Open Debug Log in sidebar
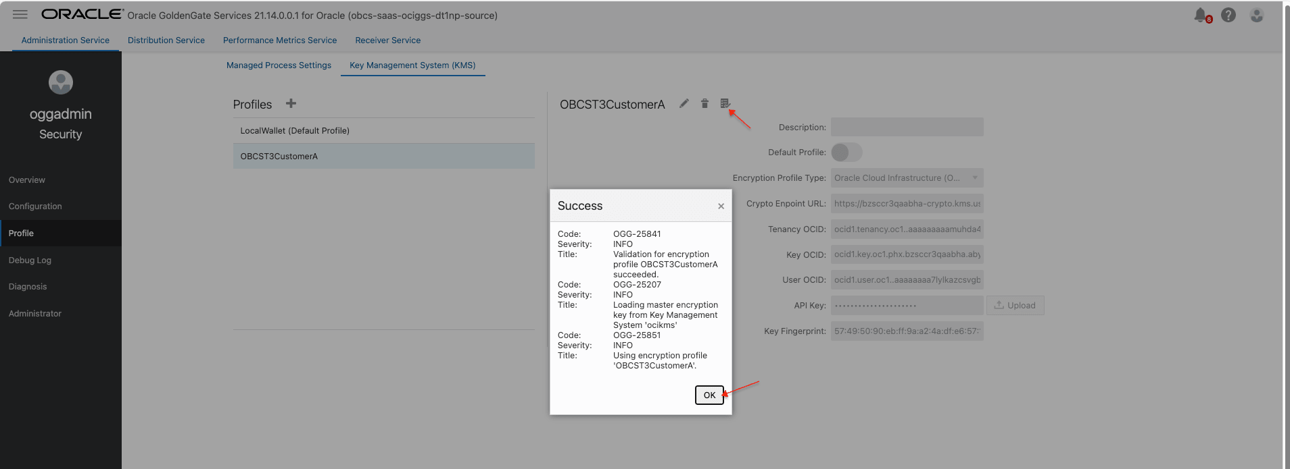1290x469 pixels. pyautogui.click(x=30, y=260)
